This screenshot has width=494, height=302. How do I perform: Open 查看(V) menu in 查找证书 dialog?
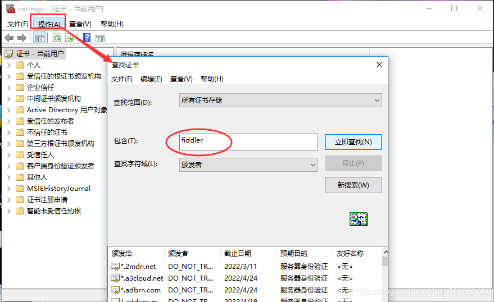click(x=181, y=79)
